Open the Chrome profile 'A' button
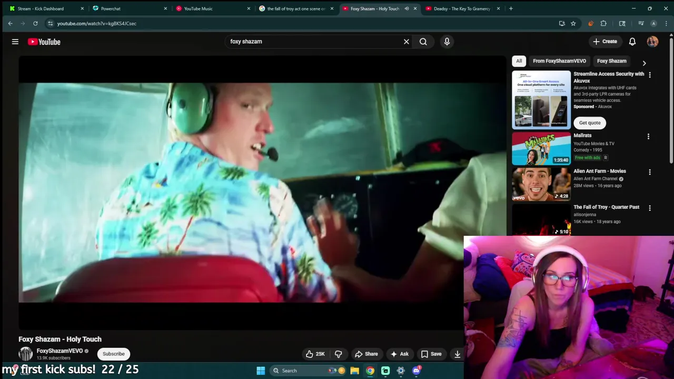Image resolution: width=674 pixels, height=379 pixels. [653, 23]
